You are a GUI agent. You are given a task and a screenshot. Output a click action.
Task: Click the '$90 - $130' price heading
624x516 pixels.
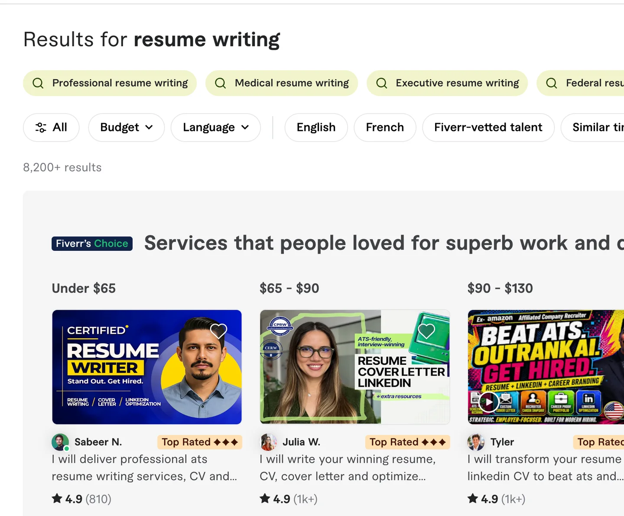(x=500, y=288)
